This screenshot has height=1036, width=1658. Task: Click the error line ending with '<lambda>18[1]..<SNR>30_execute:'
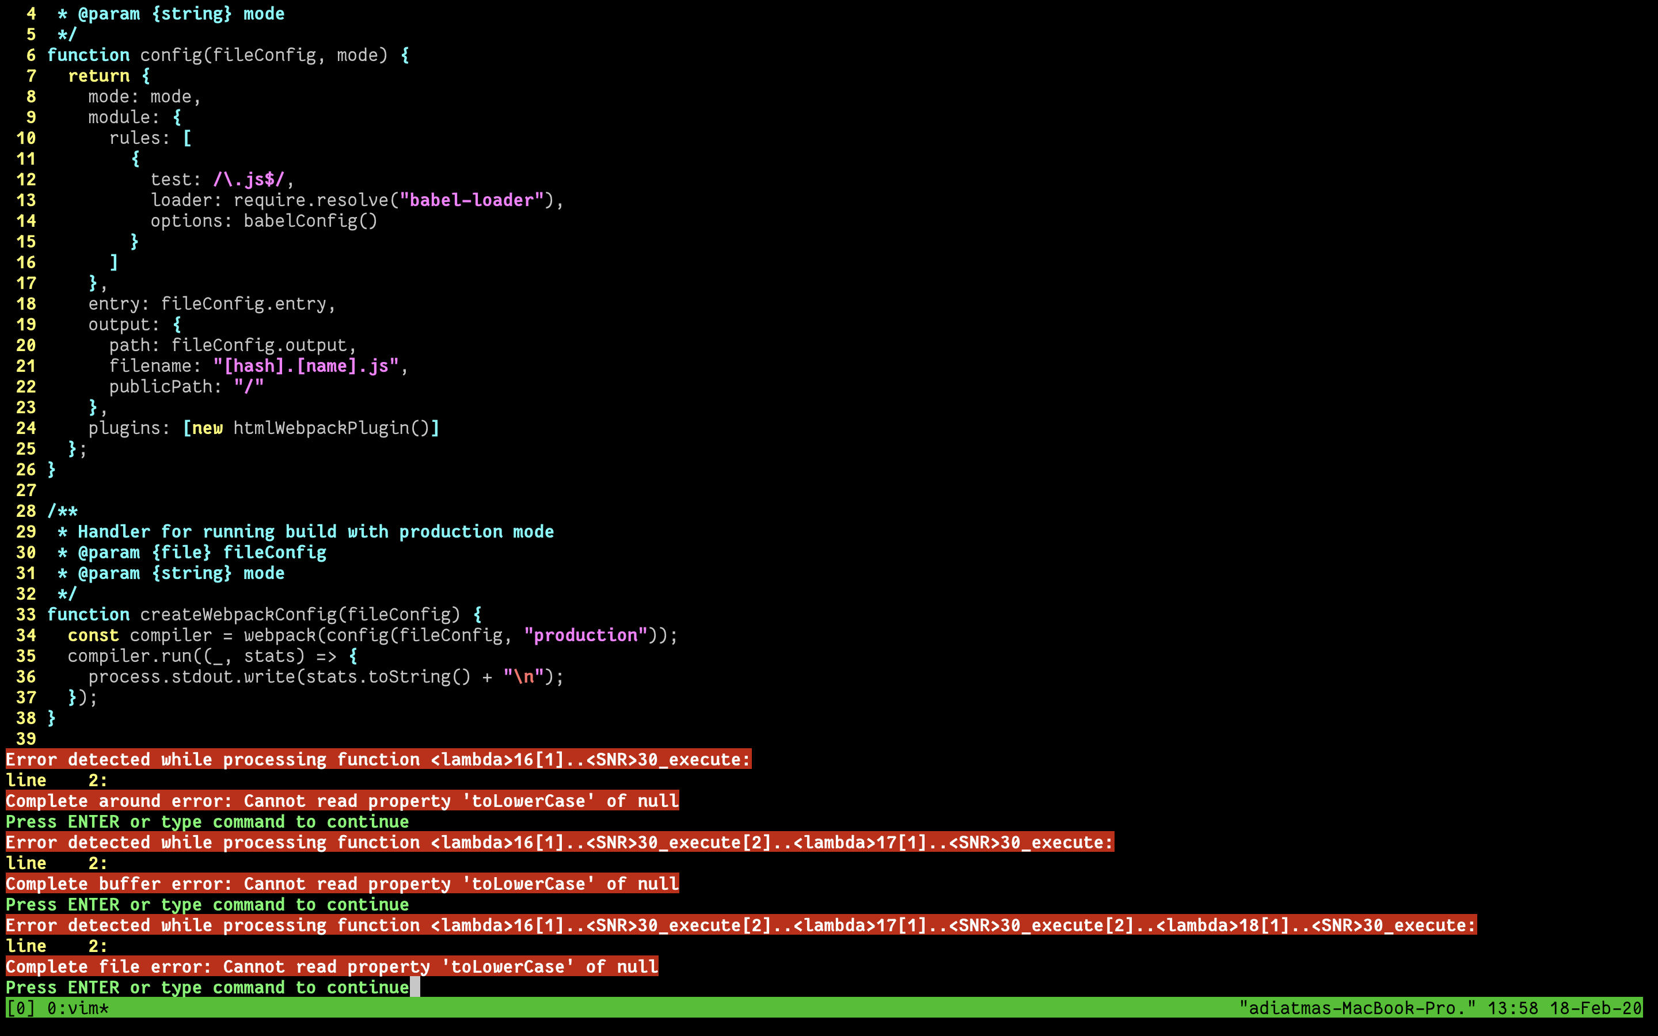coord(741,925)
